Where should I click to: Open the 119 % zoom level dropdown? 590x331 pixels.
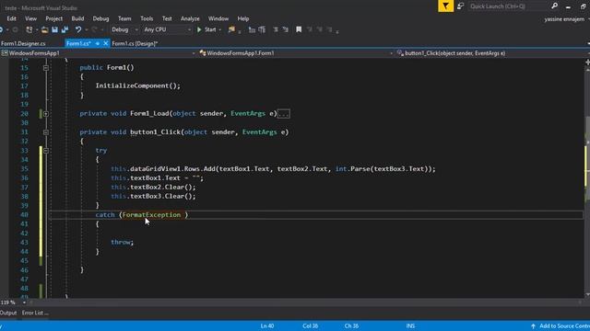(24, 302)
